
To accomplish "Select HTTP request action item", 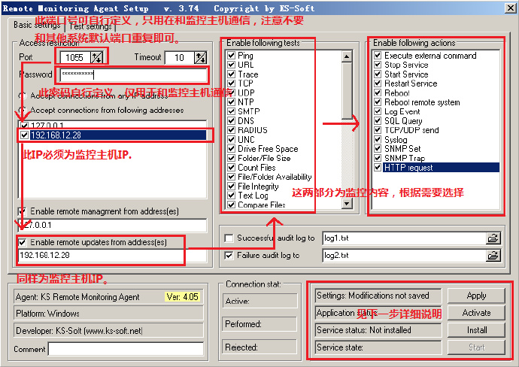I will (x=409, y=168).
